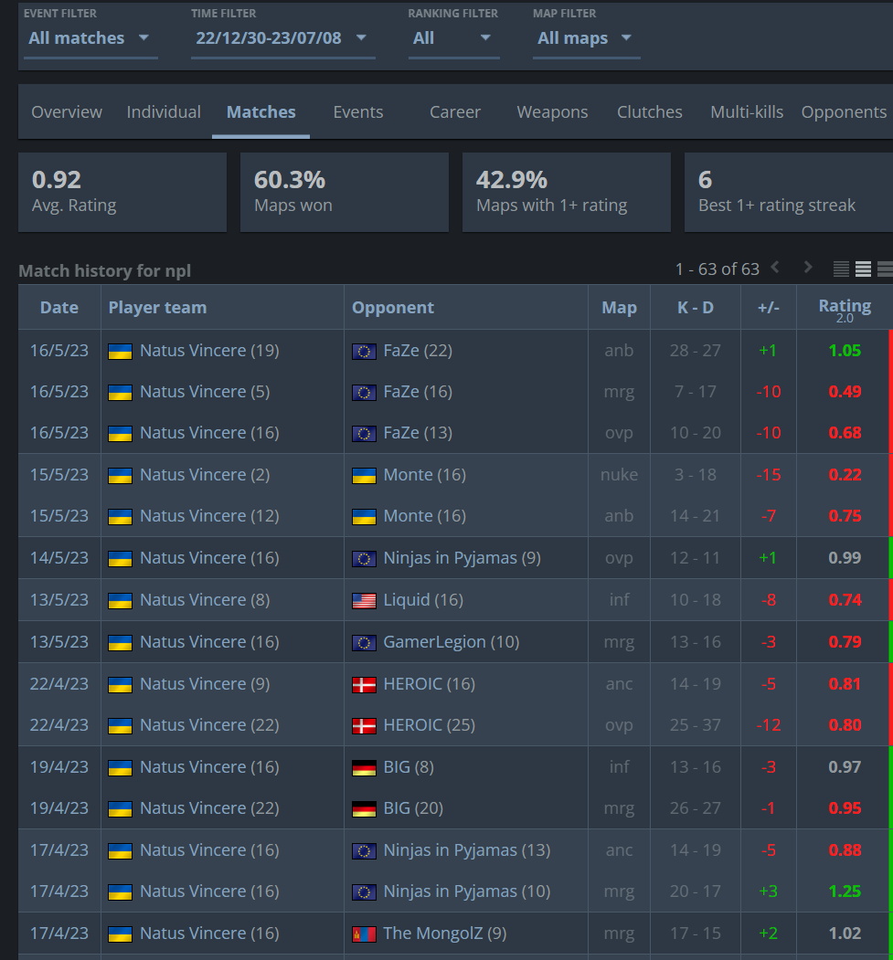Click the 0.22 rating value

(x=845, y=475)
